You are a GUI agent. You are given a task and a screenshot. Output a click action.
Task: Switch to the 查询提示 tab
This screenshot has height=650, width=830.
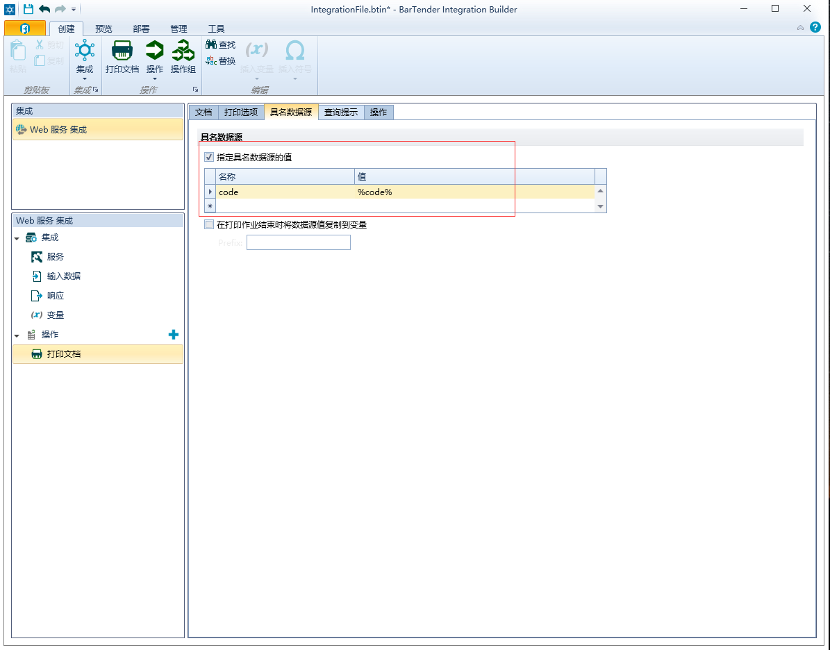(x=340, y=112)
